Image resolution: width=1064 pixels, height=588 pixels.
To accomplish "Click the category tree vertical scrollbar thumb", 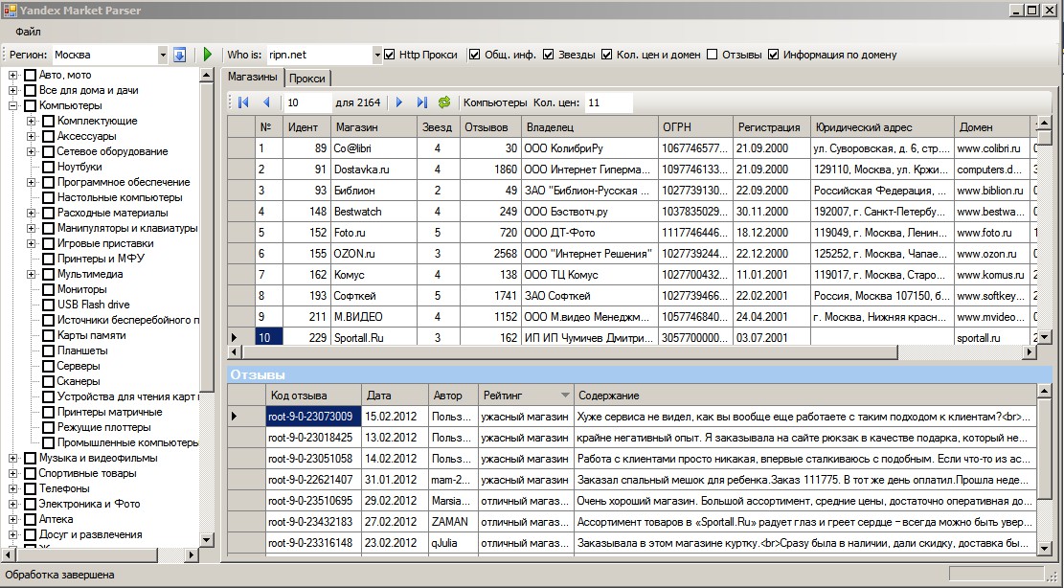I will click(208, 237).
